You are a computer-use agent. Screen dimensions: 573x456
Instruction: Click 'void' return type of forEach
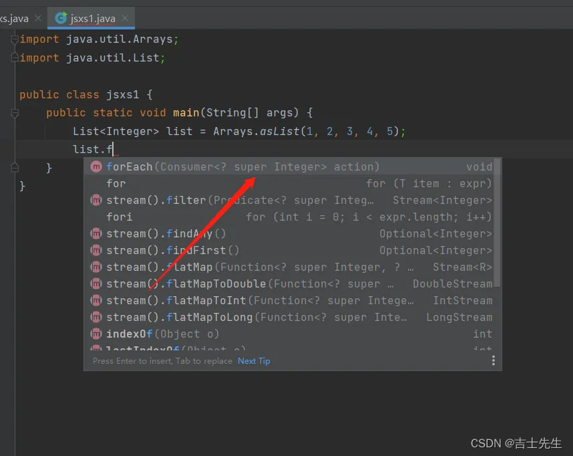tap(479, 167)
